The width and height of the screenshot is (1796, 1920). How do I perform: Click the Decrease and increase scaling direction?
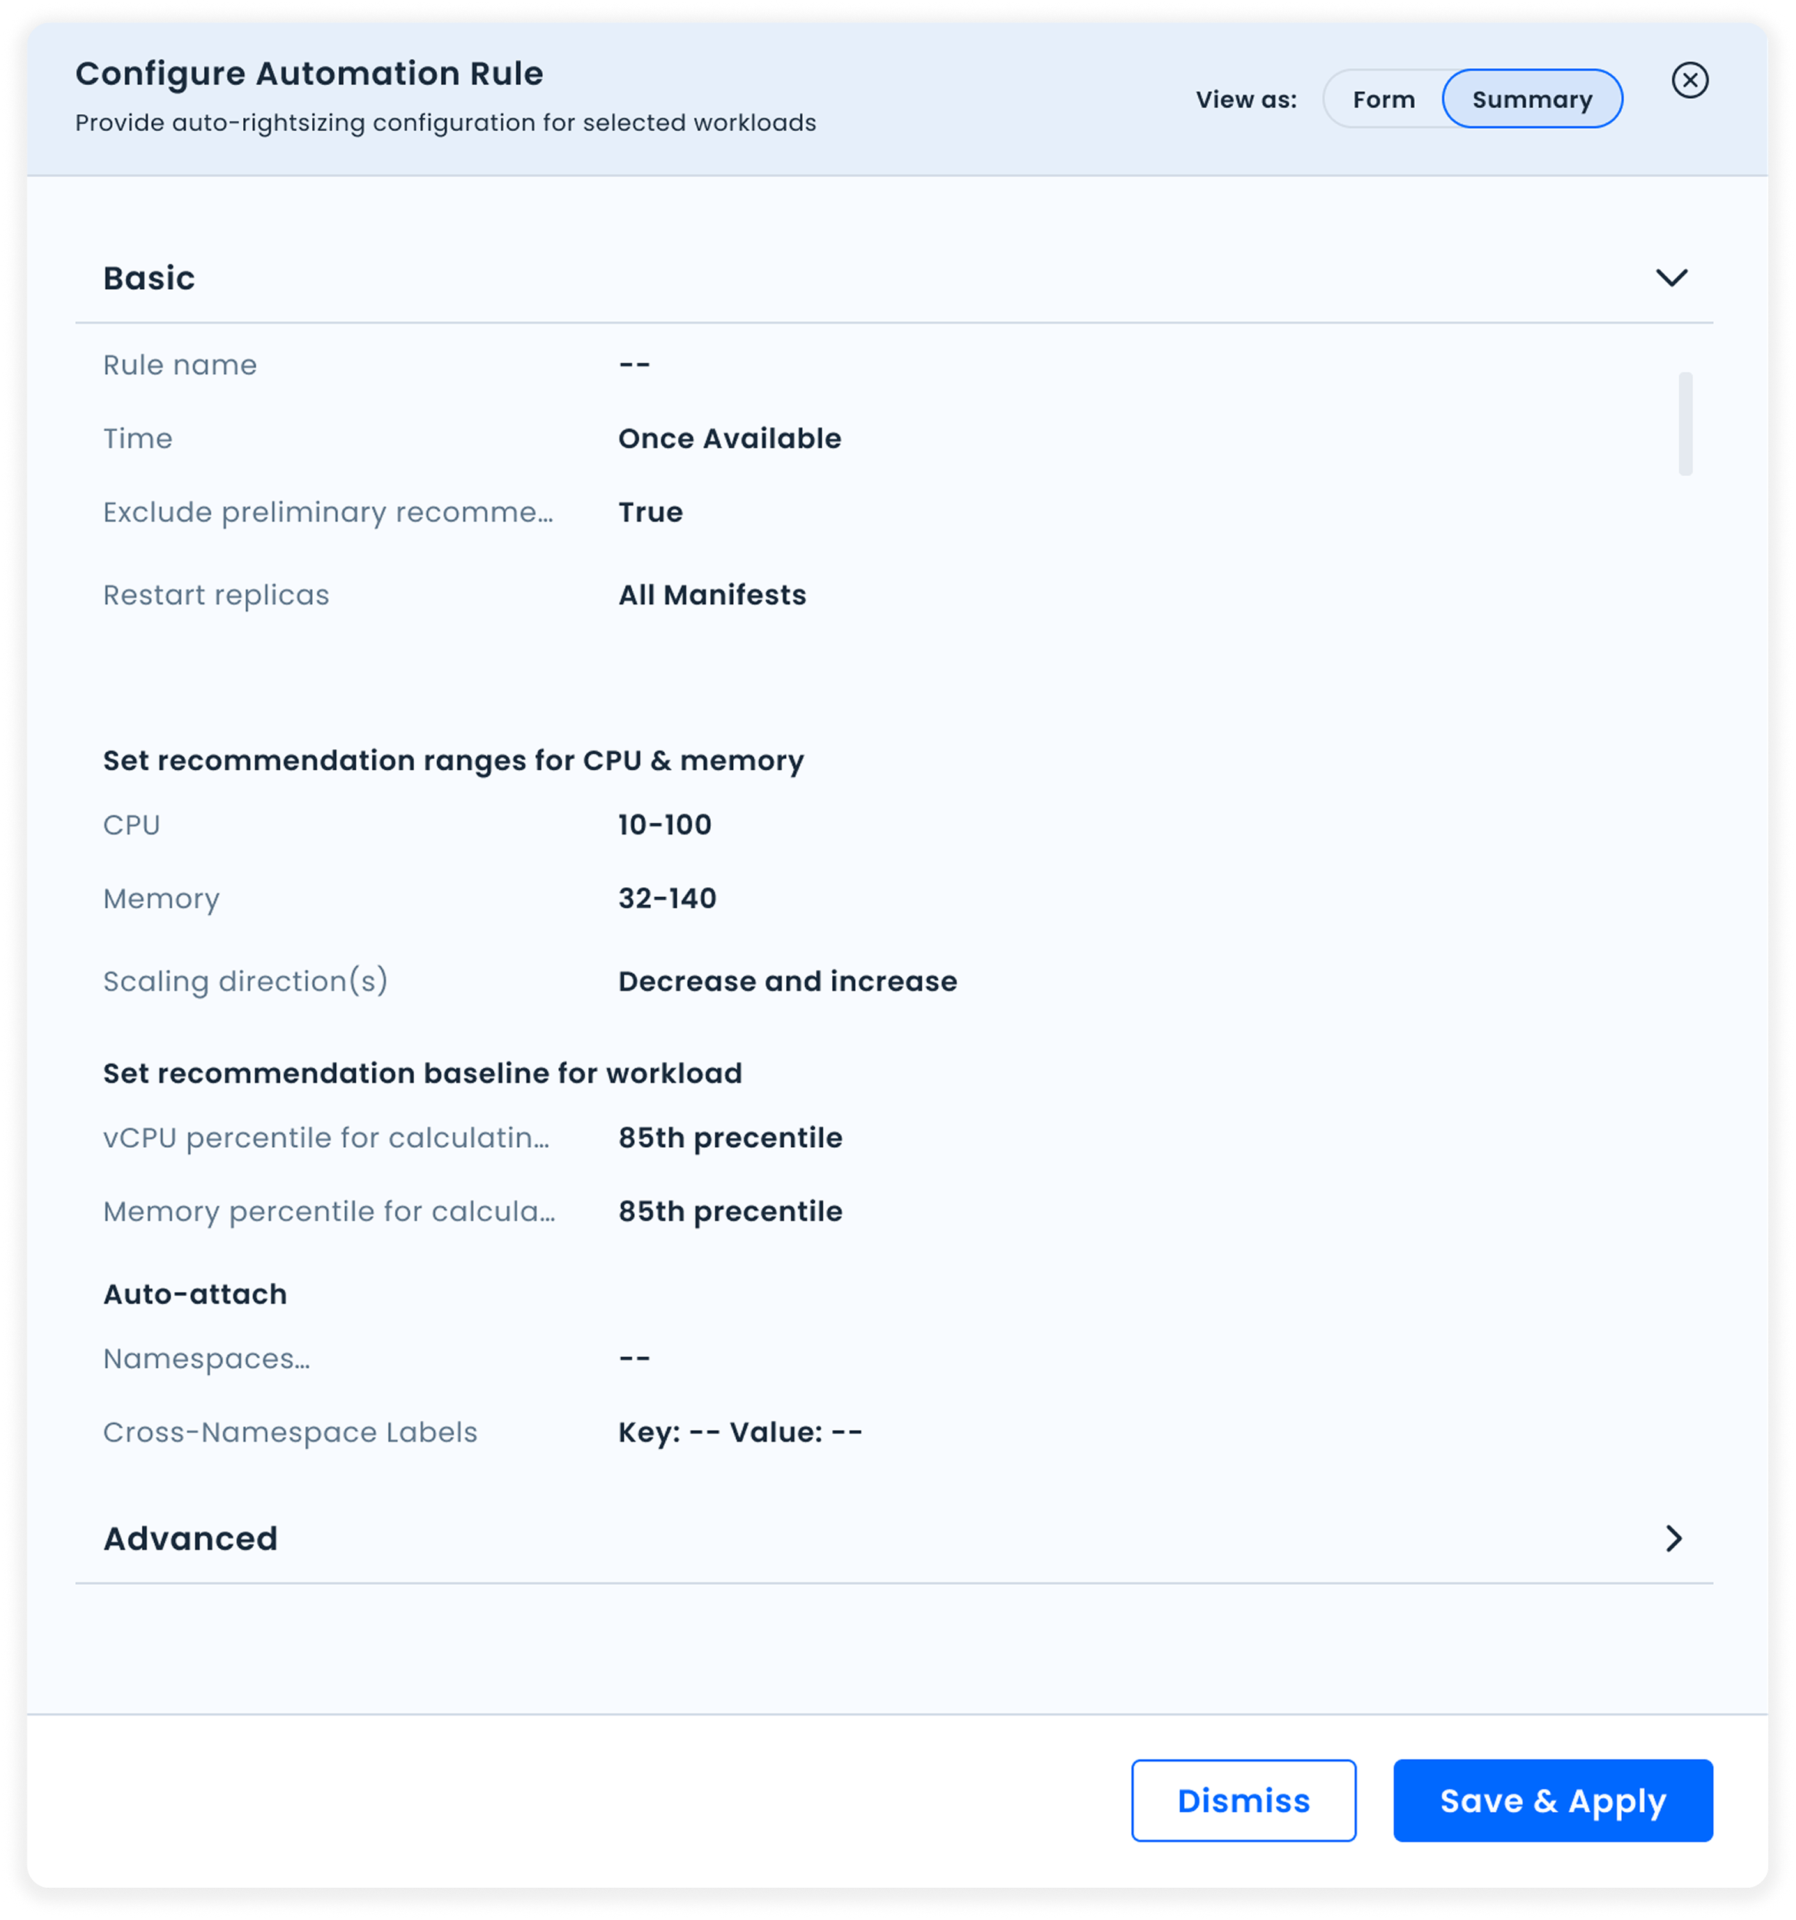pos(786,981)
